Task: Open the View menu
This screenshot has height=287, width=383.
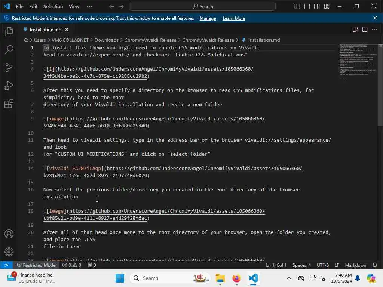Action: 74,7
